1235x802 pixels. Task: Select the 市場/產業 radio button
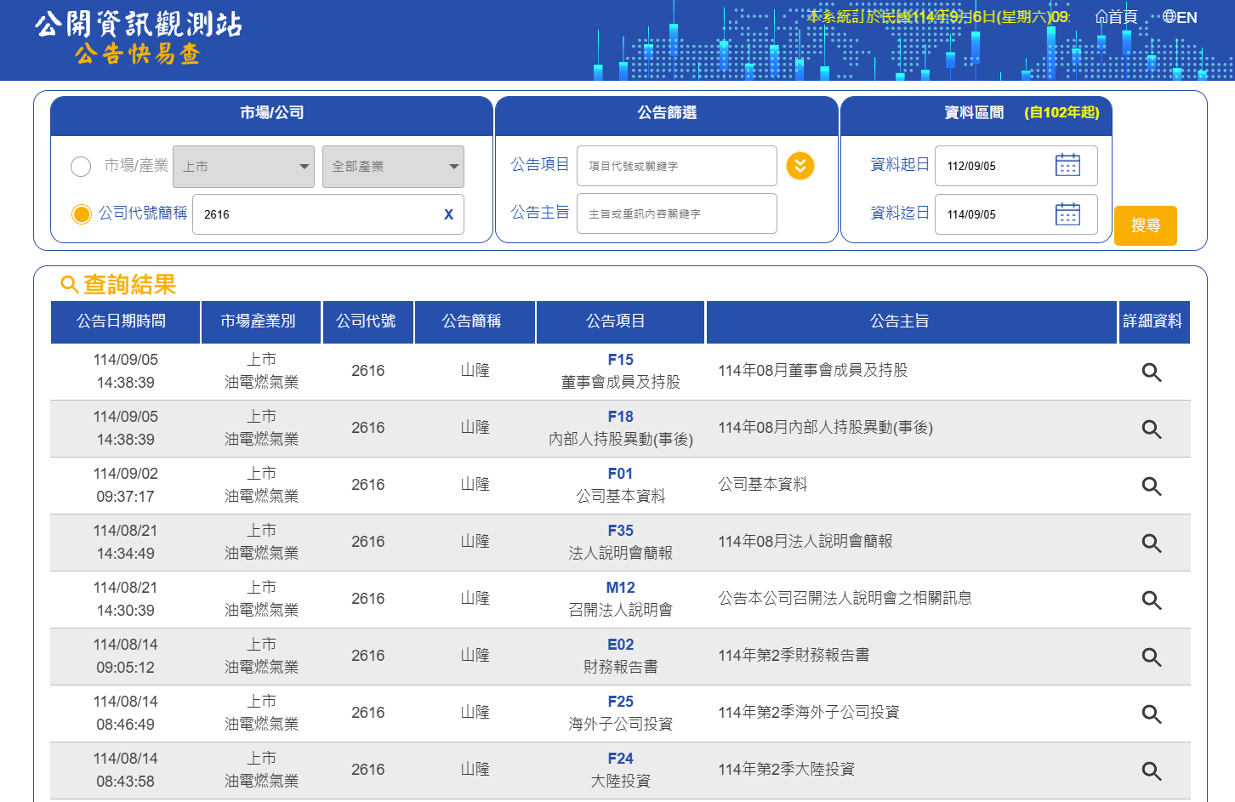81,167
